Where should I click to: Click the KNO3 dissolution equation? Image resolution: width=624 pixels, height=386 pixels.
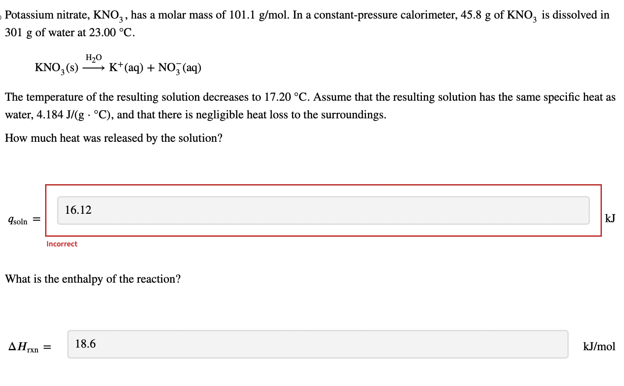[x=117, y=67]
